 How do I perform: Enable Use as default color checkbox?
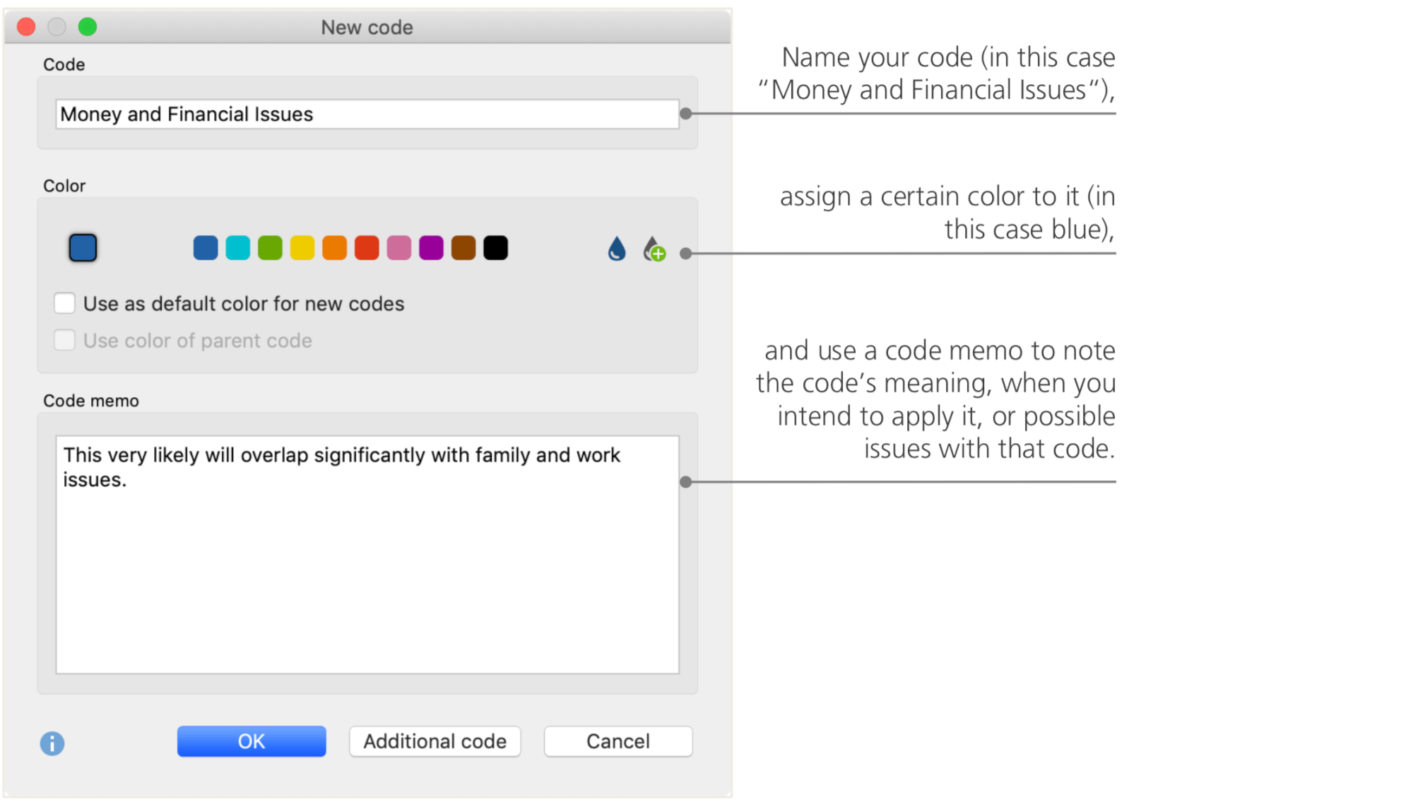point(65,304)
